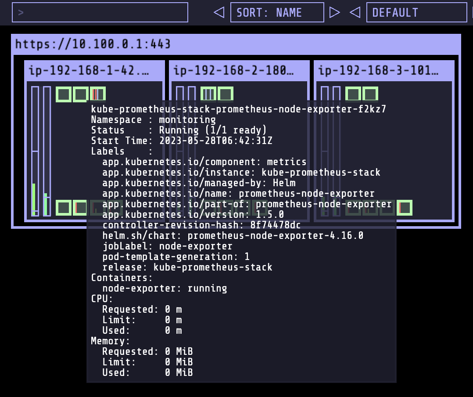
Task: Click container line node-exporter: running
Action: pos(165,289)
